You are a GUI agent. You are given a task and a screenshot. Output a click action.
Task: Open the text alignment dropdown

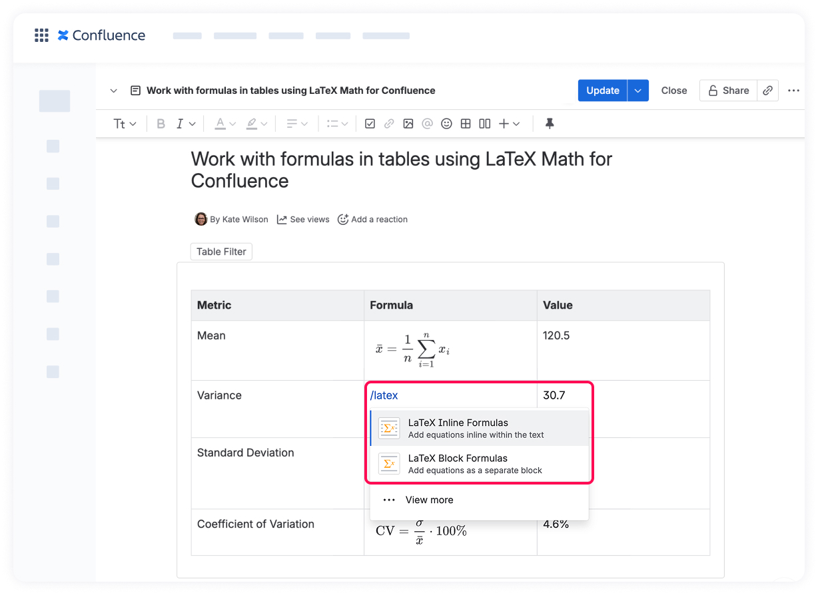296,124
